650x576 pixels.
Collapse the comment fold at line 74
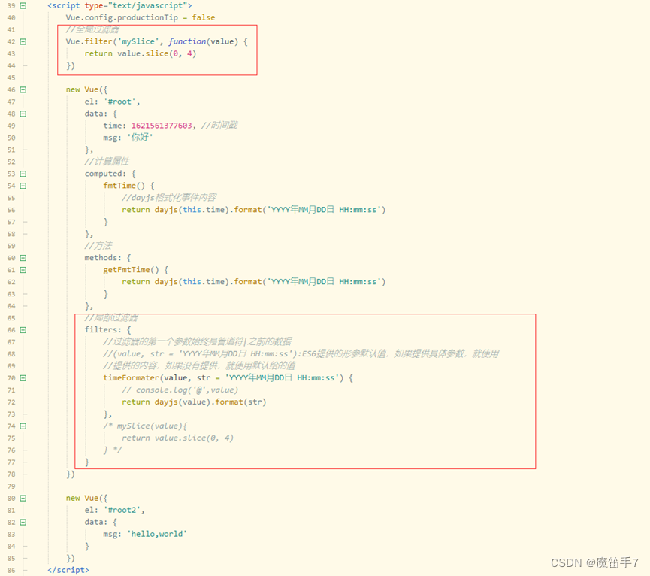click(x=23, y=426)
